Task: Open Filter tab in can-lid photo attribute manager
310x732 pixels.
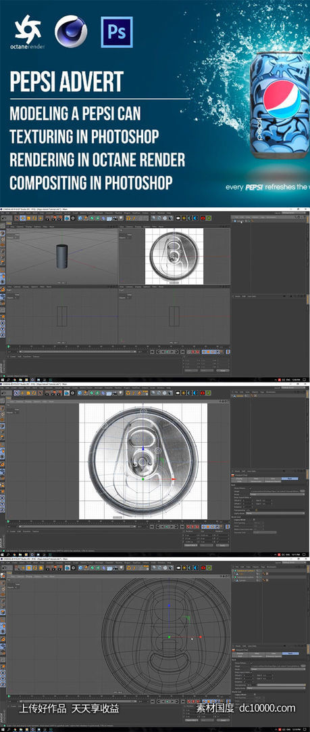Action: pyautogui.click(x=256, y=479)
